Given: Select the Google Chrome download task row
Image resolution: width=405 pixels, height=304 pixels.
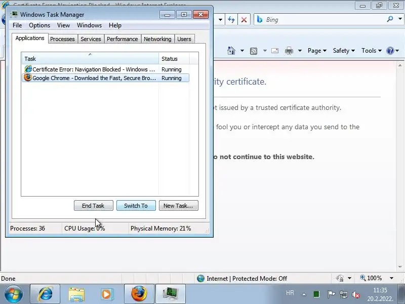Looking at the screenshot, I should (x=105, y=78).
